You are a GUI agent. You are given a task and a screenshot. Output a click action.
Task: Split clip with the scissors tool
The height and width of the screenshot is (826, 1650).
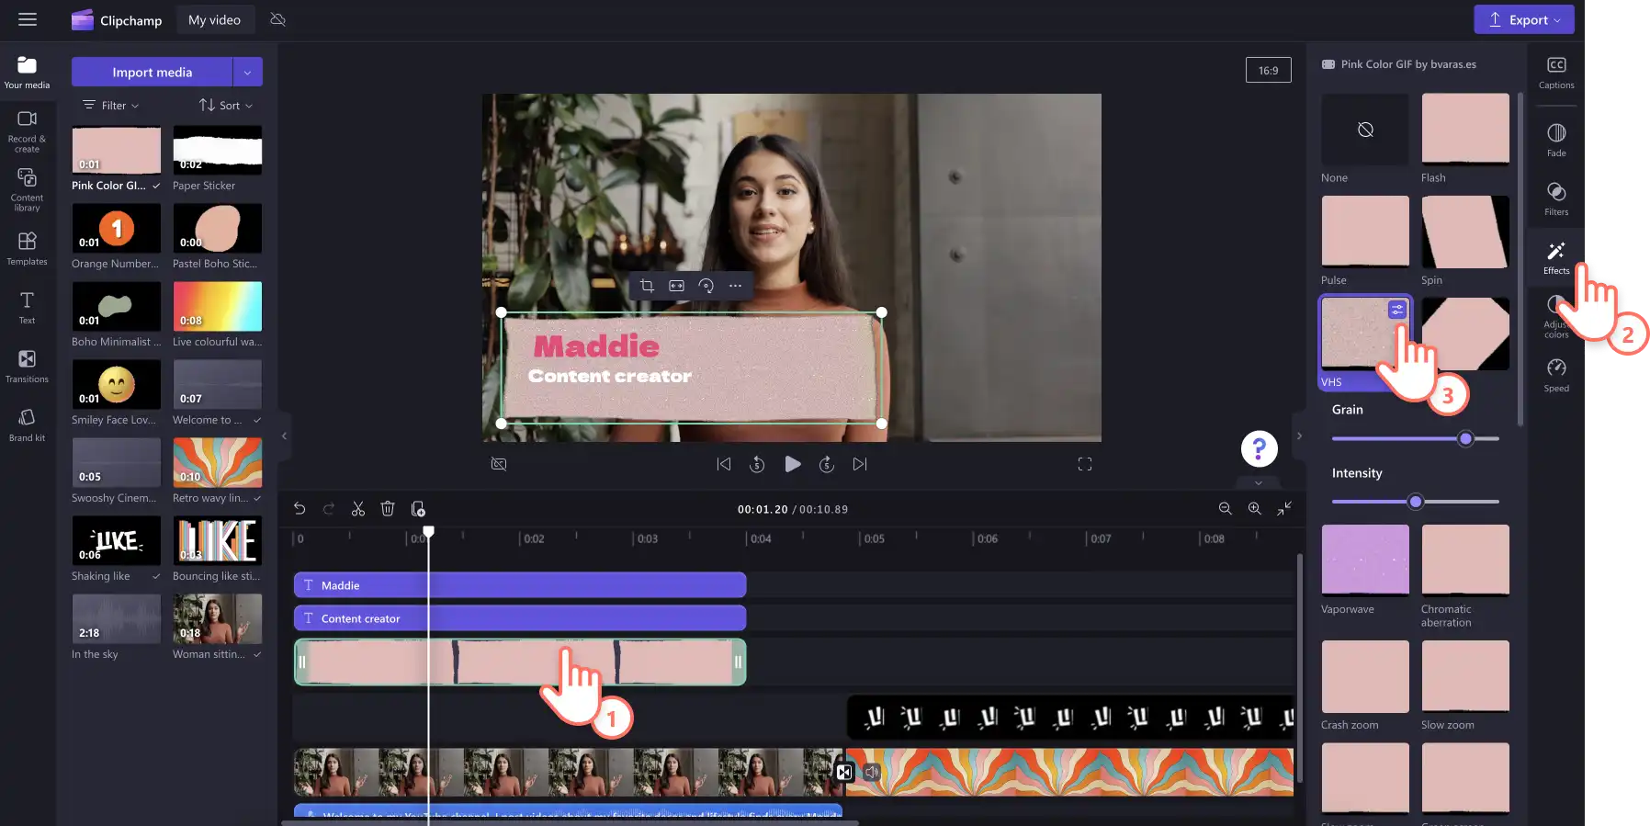[358, 509]
